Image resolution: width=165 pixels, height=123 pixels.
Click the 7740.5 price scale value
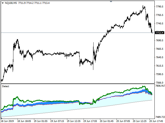(160, 24)
